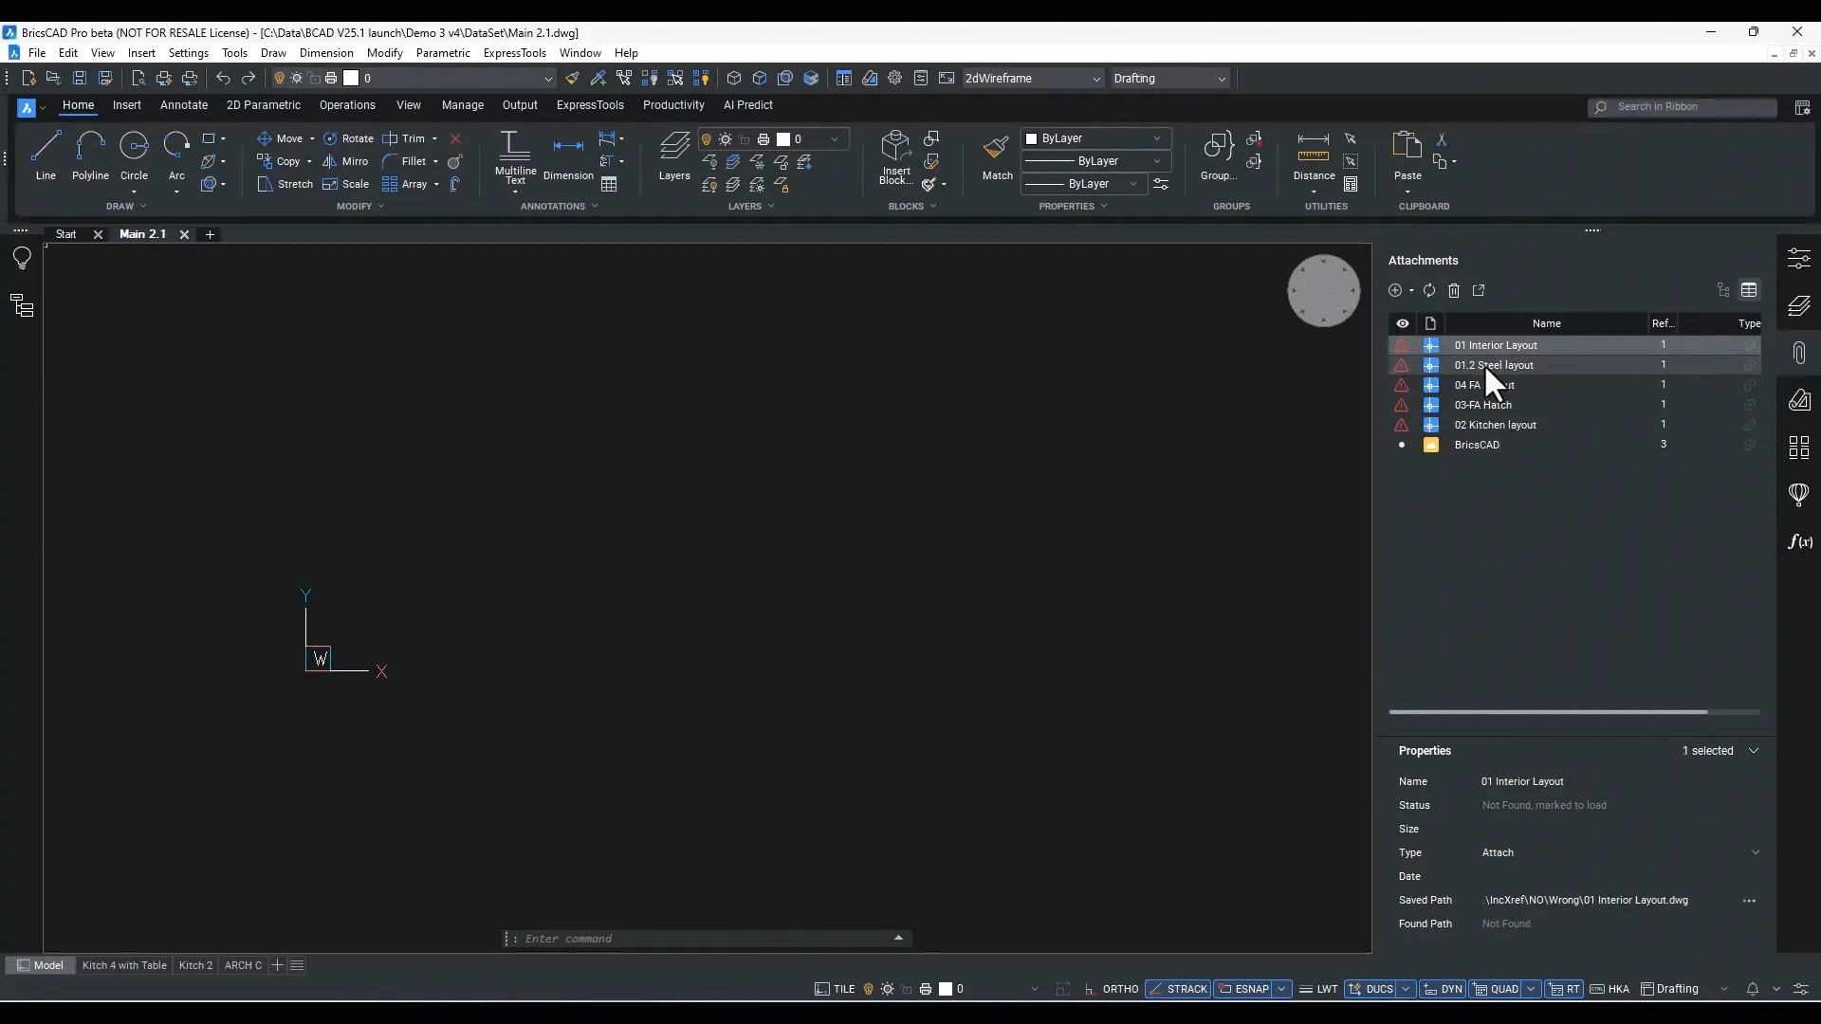Toggle visibility of BricsCAD attachment
The width and height of the screenshot is (1821, 1024).
click(1401, 444)
